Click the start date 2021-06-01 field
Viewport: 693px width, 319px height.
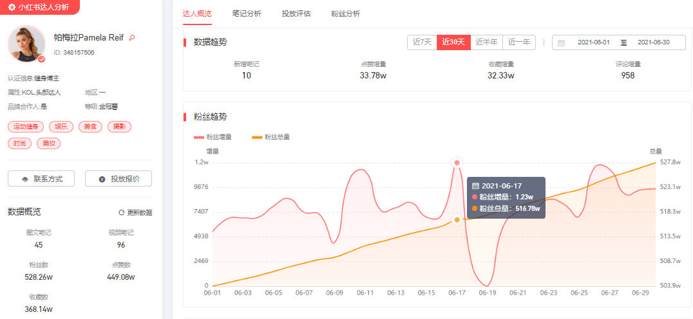594,43
